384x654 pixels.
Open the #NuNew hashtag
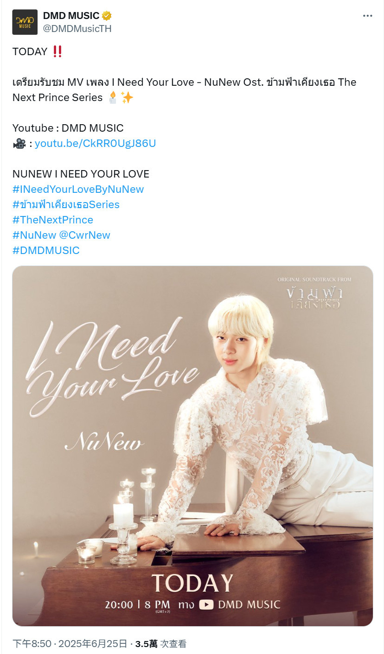(x=34, y=235)
